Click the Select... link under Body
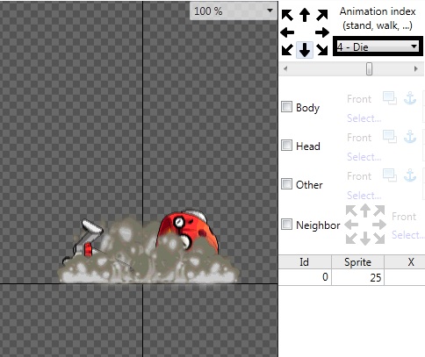This screenshot has height=357, width=425. click(x=364, y=118)
